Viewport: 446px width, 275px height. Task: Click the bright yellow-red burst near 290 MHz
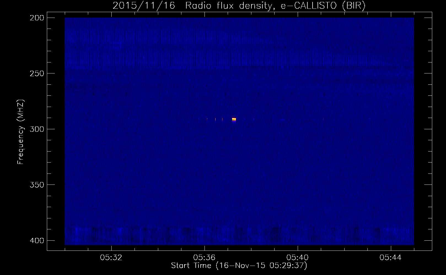coord(234,120)
